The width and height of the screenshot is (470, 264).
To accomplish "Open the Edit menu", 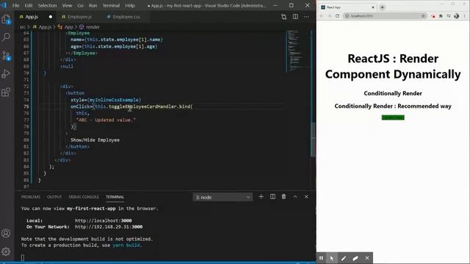I will click(29, 5).
